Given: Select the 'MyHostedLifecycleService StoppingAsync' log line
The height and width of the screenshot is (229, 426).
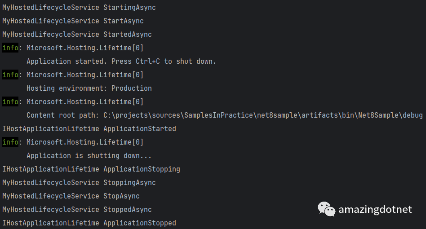Looking at the screenshot, I should 79,183.
